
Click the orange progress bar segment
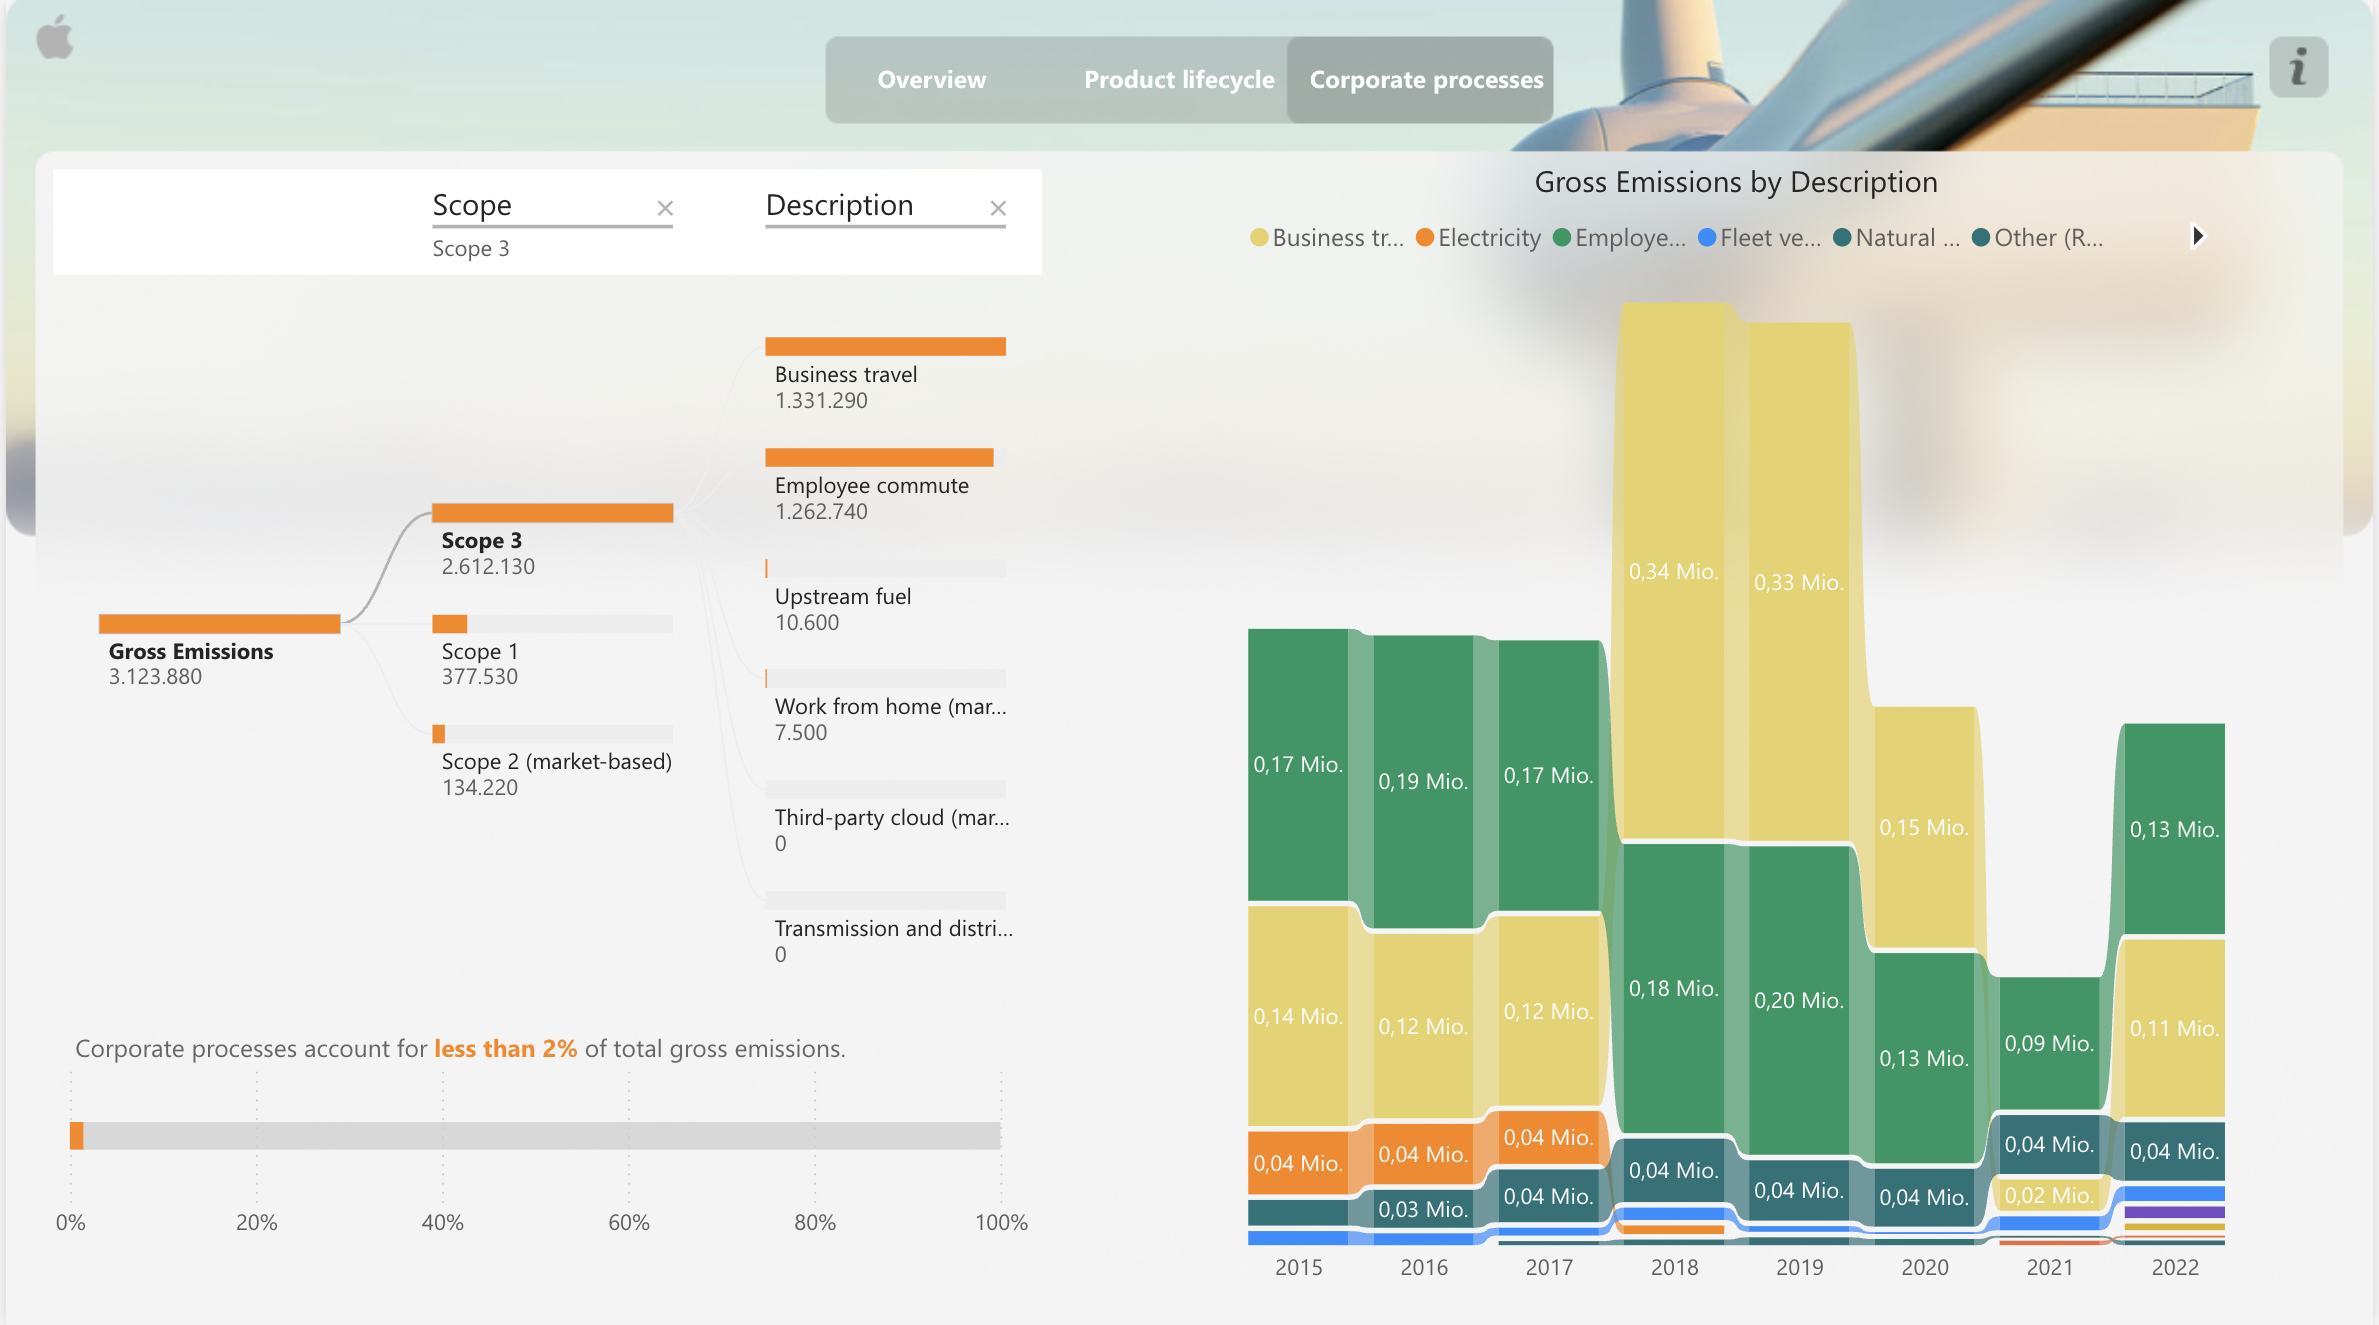click(x=76, y=1136)
